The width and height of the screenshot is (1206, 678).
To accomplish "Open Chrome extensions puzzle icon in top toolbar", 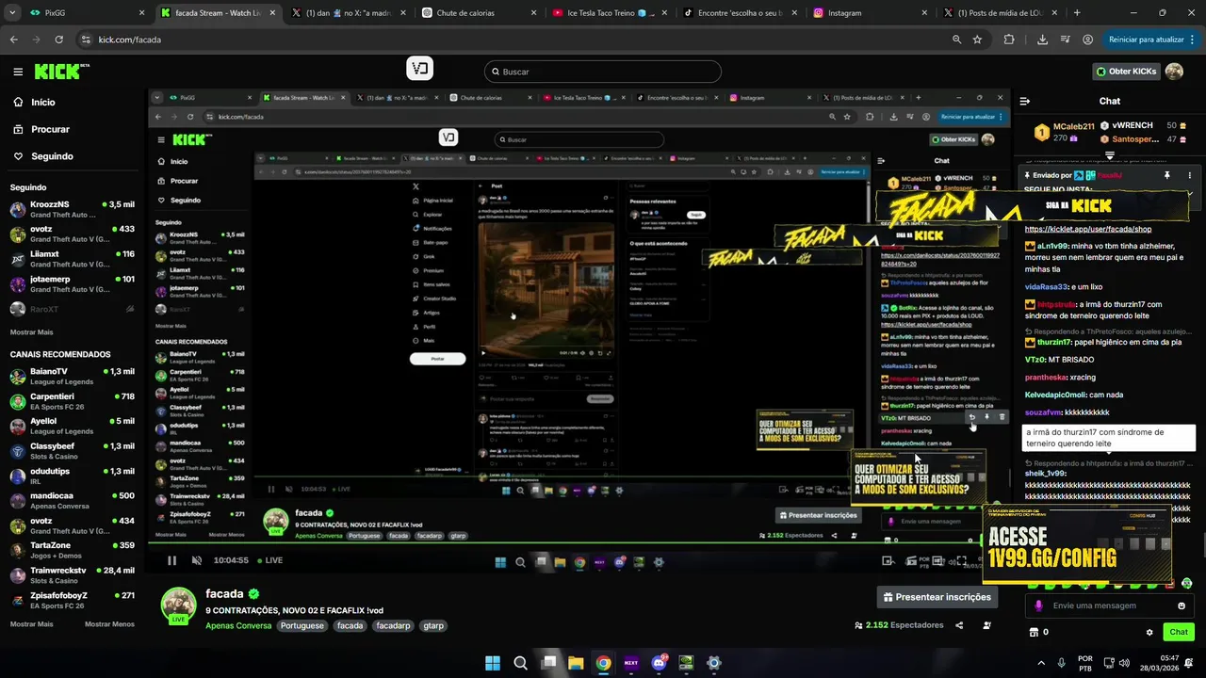I will [x=1009, y=40].
